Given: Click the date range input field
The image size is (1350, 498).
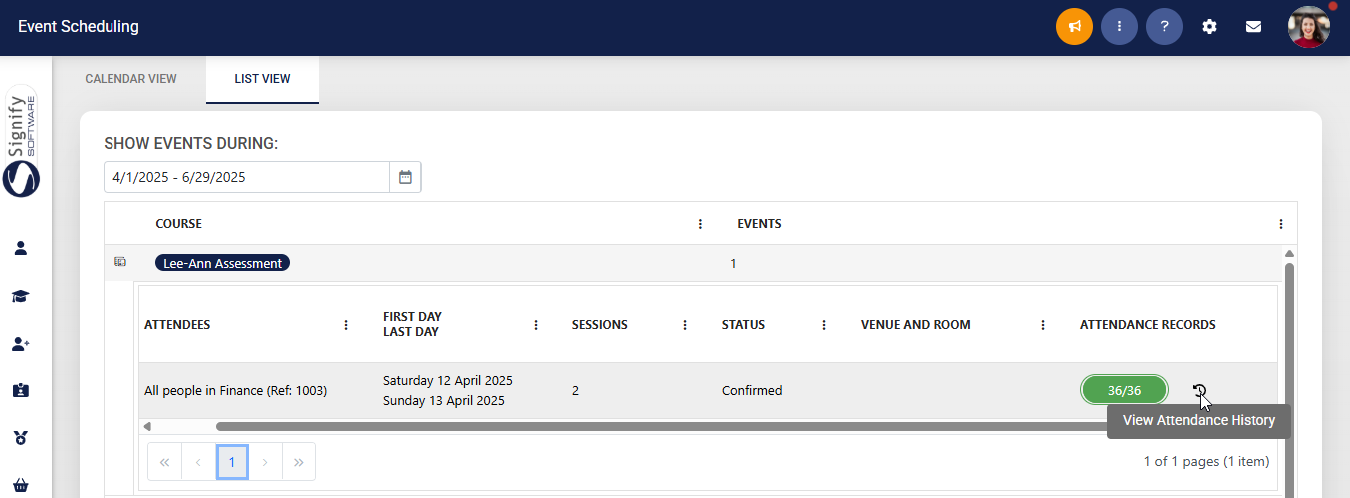Looking at the screenshot, I should tap(247, 177).
